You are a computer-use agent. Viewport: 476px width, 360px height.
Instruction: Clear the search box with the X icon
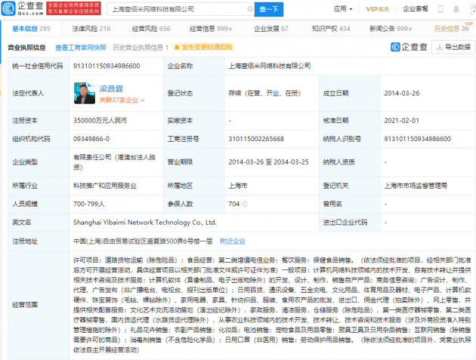250,9
